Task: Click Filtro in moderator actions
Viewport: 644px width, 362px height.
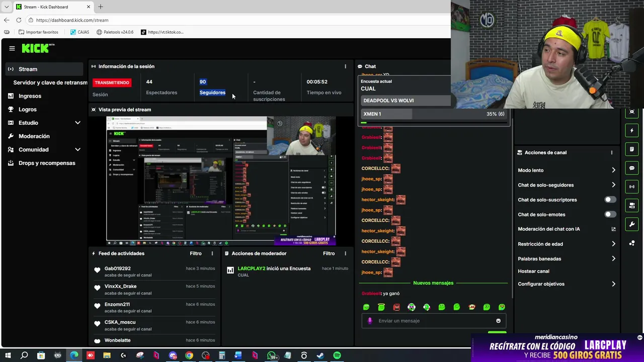Action: pos(329,253)
